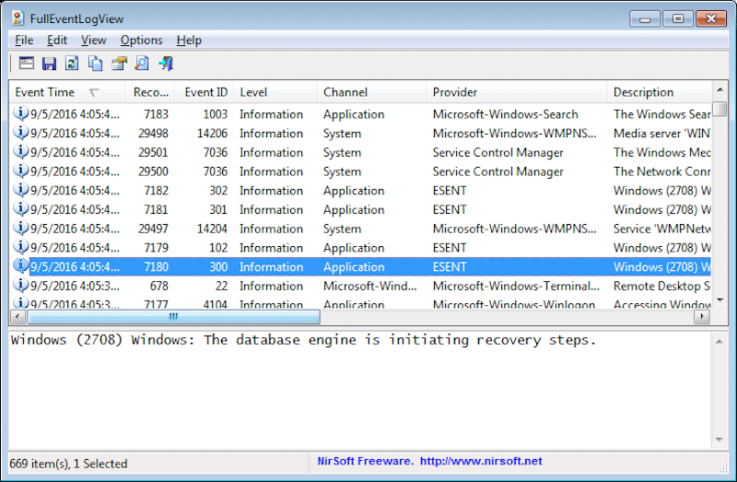Open the Options menu

(141, 40)
